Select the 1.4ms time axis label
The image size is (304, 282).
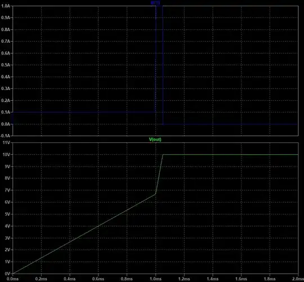click(212, 279)
